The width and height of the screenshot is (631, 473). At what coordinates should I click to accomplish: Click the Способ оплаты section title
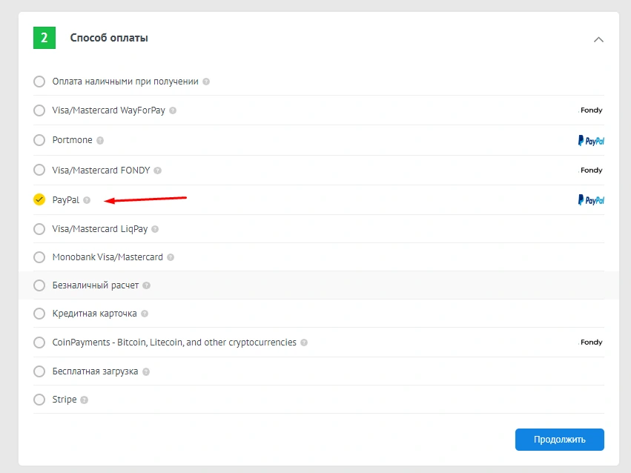(109, 38)
